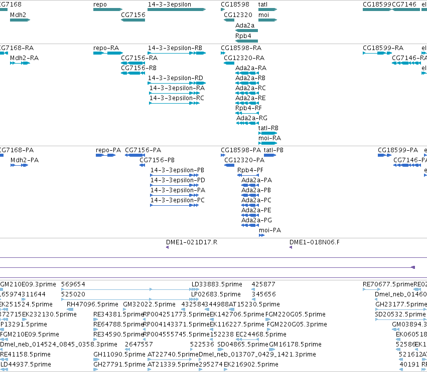Open the tatl-RB transcript label

(x=268, y=128)
